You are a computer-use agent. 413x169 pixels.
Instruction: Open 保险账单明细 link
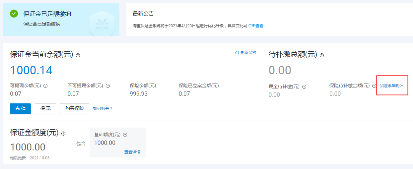(391, 86)
